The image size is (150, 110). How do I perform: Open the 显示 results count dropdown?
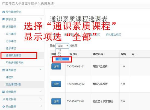pos(62,46)
